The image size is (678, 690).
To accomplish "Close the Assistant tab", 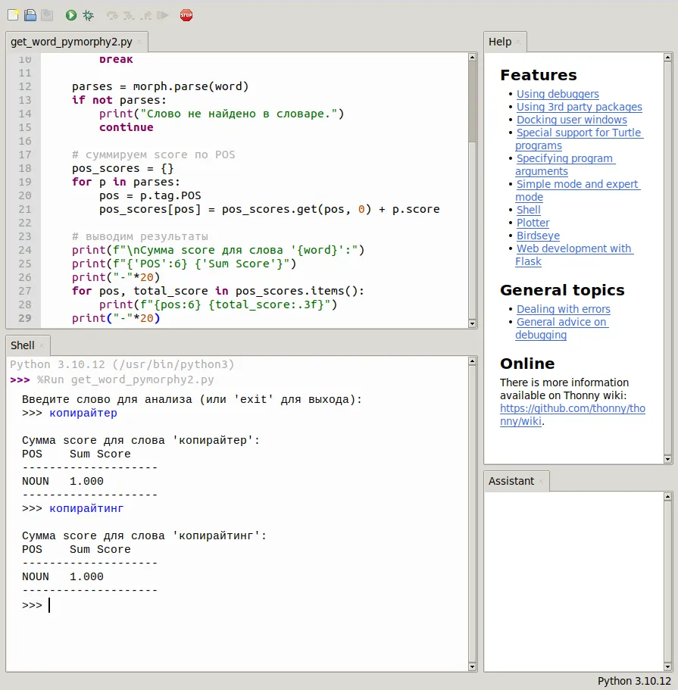I will (x=541, y=482).
